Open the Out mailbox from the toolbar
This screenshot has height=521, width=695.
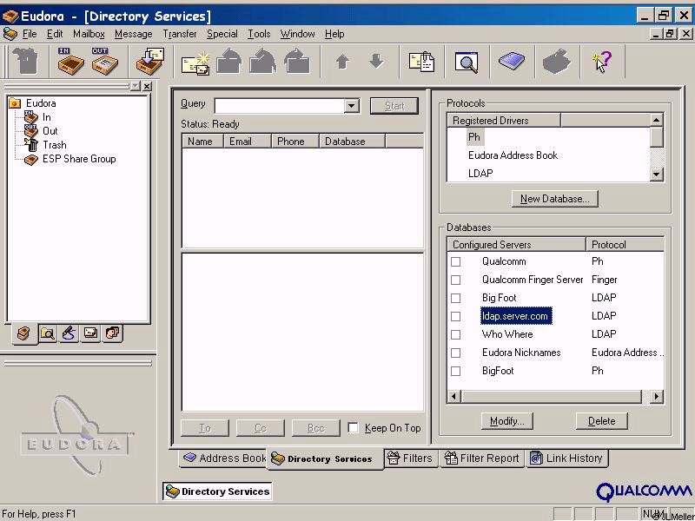[x=104, y=61]
